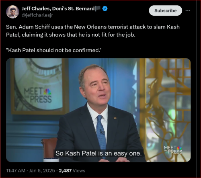Click the quoted line Kash Patel should not be confirmed
The image size is (201, 178).
pos(54,50)
